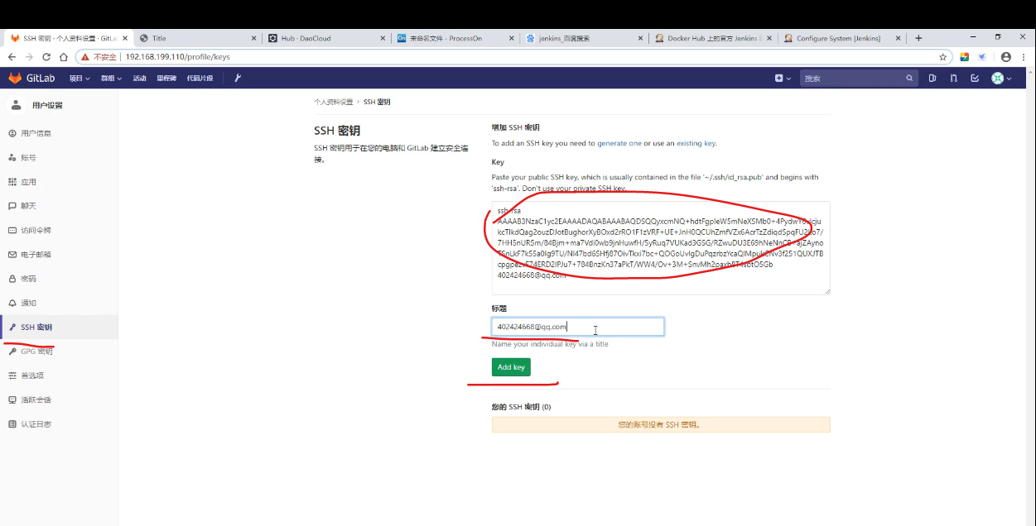This screenshot has height=526, width=1036.
Task: Open the to-do list checkmark icon
Action: pyautogui.click(x=975, y=79)
